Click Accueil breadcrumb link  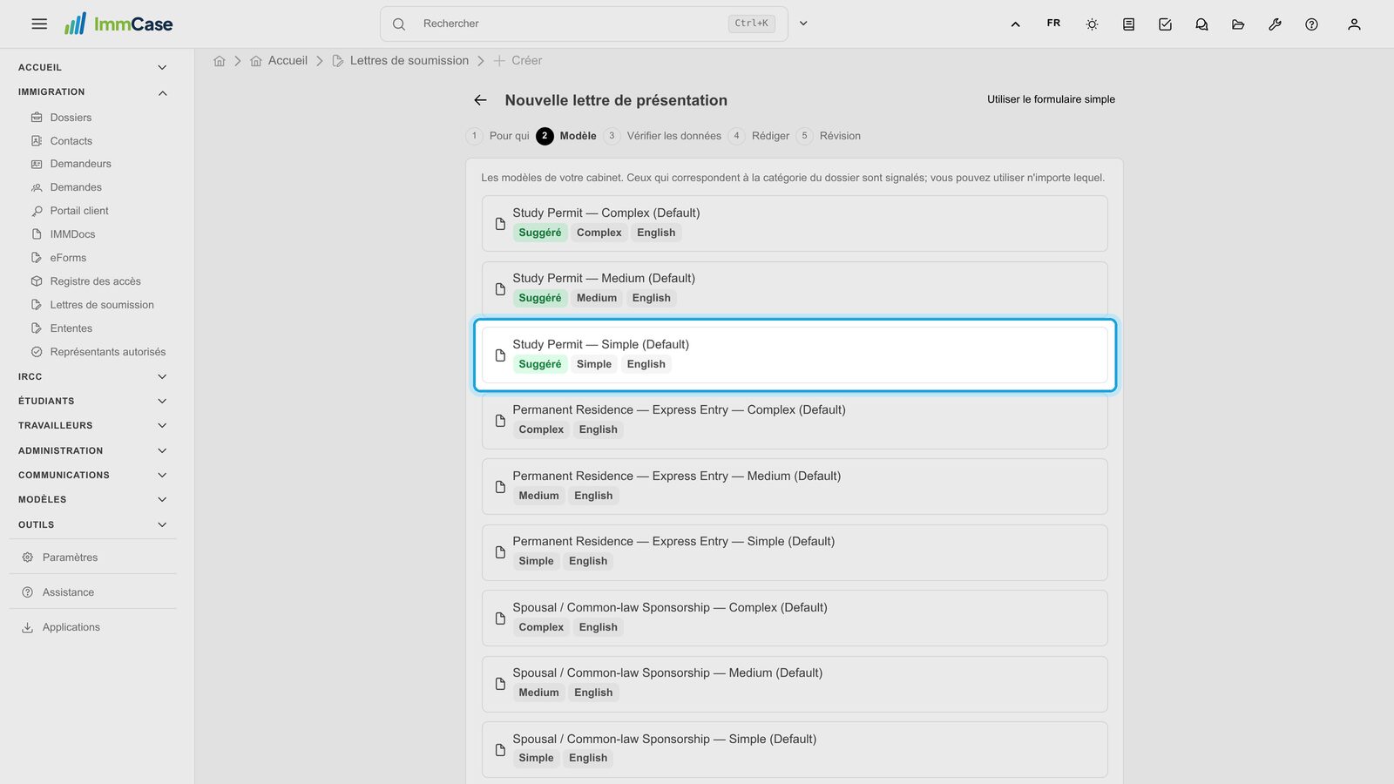[x=279, y=61]
